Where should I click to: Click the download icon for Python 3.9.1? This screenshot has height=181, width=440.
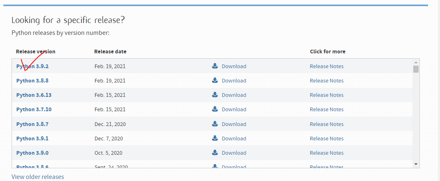[215, 138]
